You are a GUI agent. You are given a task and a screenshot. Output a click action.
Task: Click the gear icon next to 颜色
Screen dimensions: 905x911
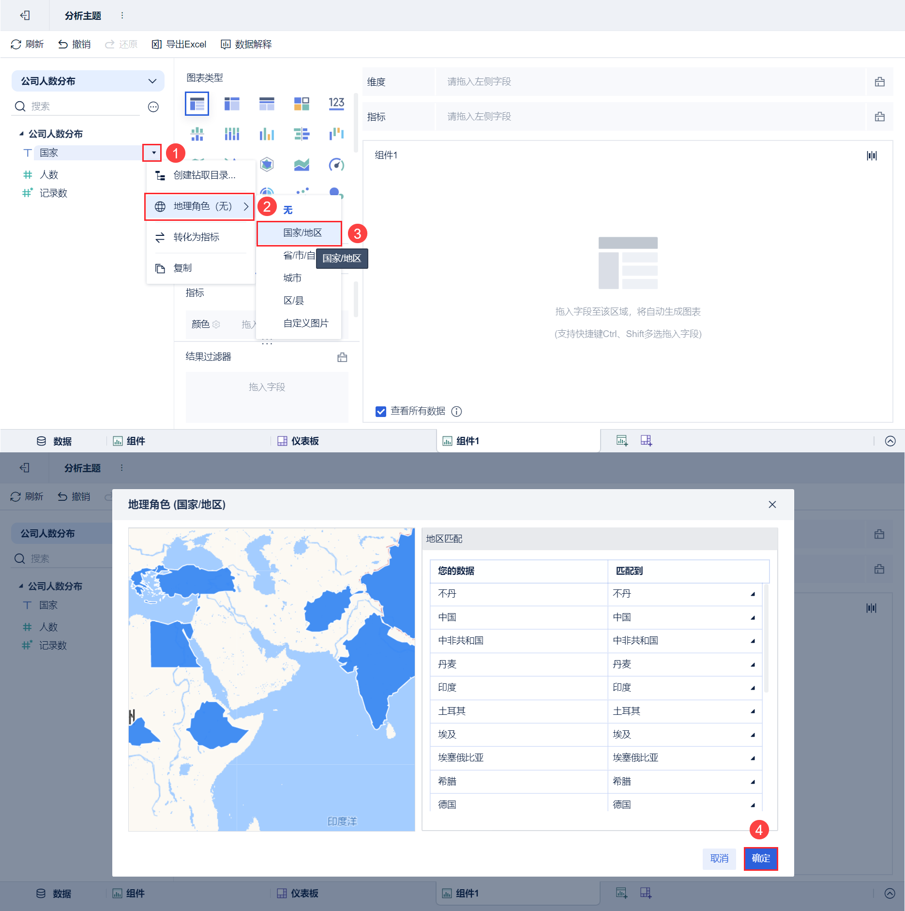tap(216, 324)
